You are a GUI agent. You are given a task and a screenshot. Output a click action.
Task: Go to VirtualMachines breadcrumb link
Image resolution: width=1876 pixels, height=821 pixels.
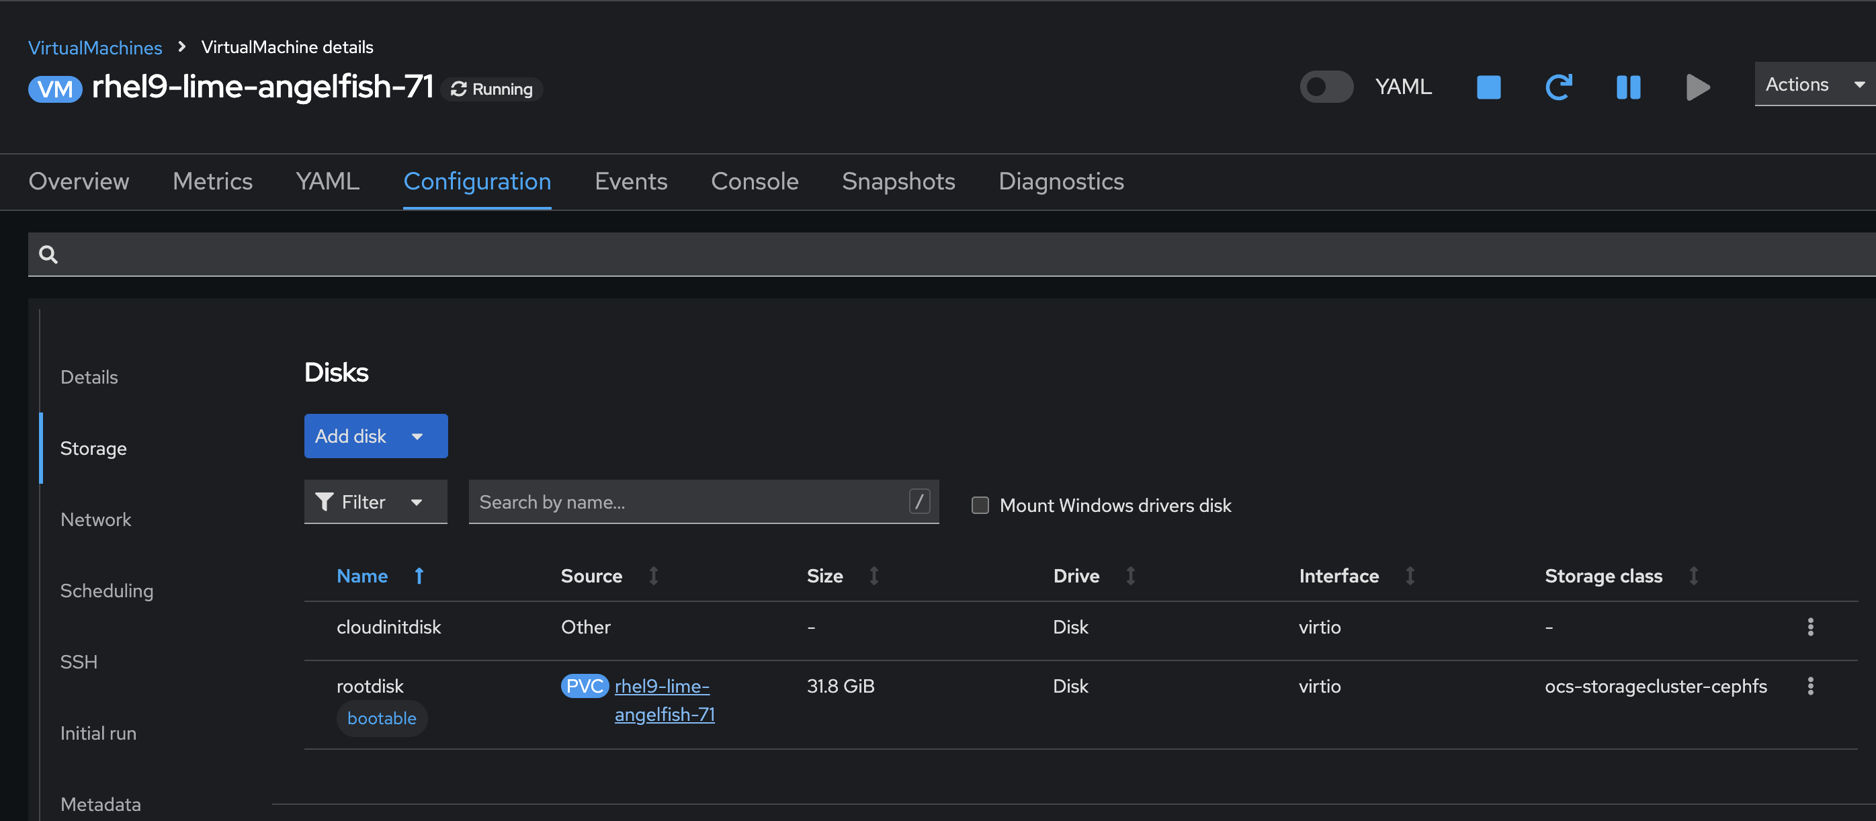click(95, 47)
